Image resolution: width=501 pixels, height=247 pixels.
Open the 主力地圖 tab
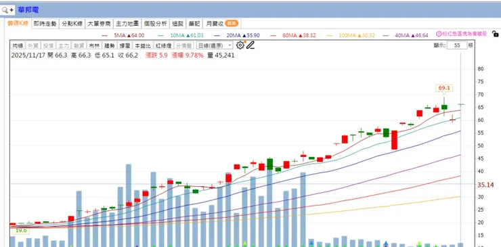(127, 24)
